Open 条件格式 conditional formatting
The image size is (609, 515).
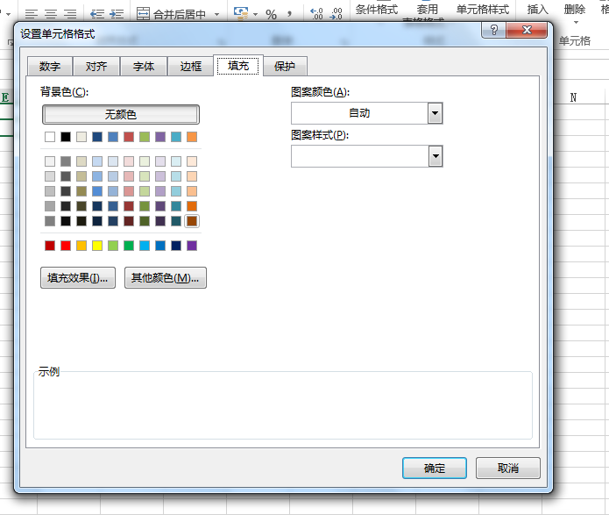(x=376, y=10)
